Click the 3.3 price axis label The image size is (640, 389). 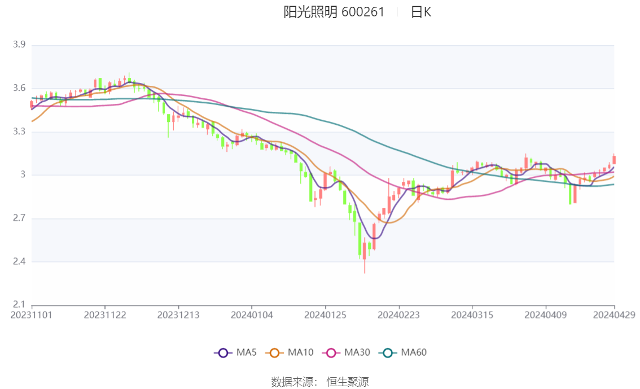(19, 132)
